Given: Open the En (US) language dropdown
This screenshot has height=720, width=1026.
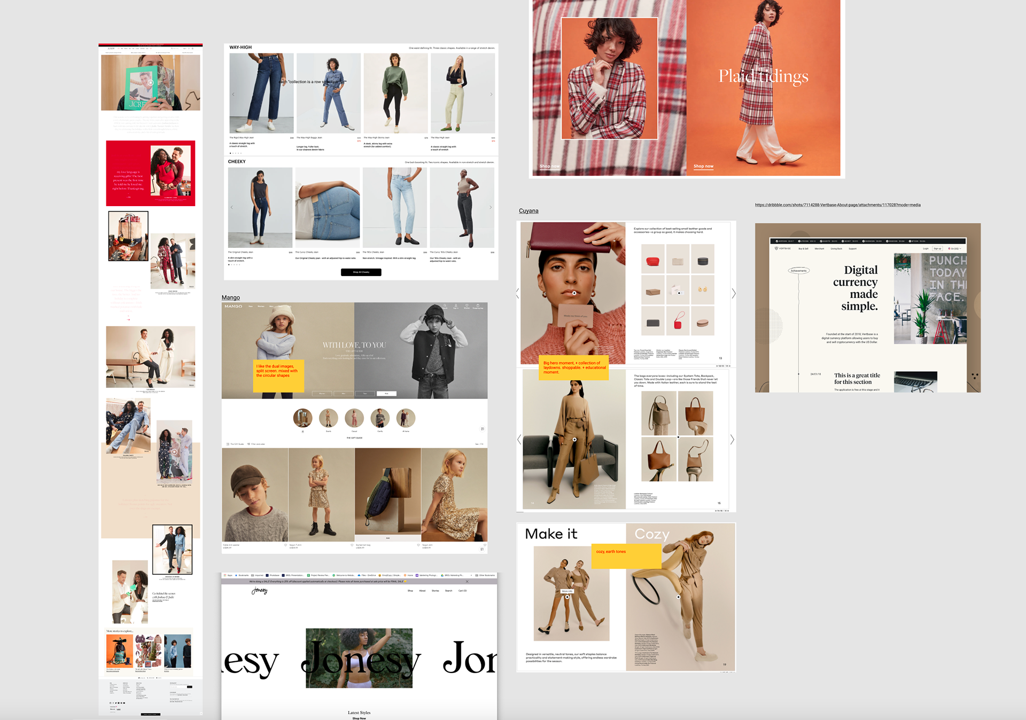Looking at the screenshot, I should (x=955, y=248).
